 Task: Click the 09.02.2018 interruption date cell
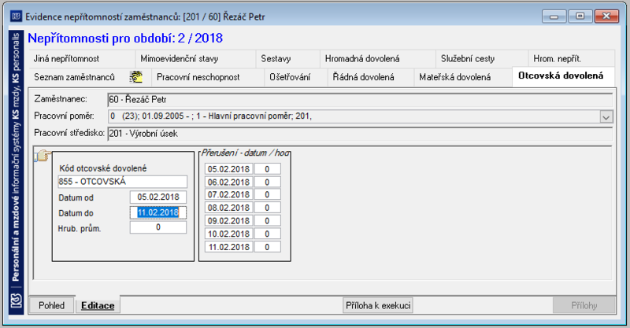click(228, 221)
